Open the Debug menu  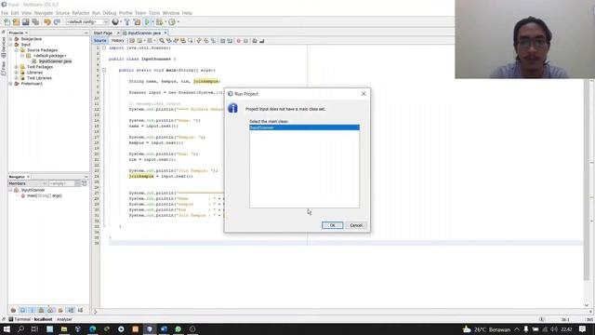coord(110,13)
